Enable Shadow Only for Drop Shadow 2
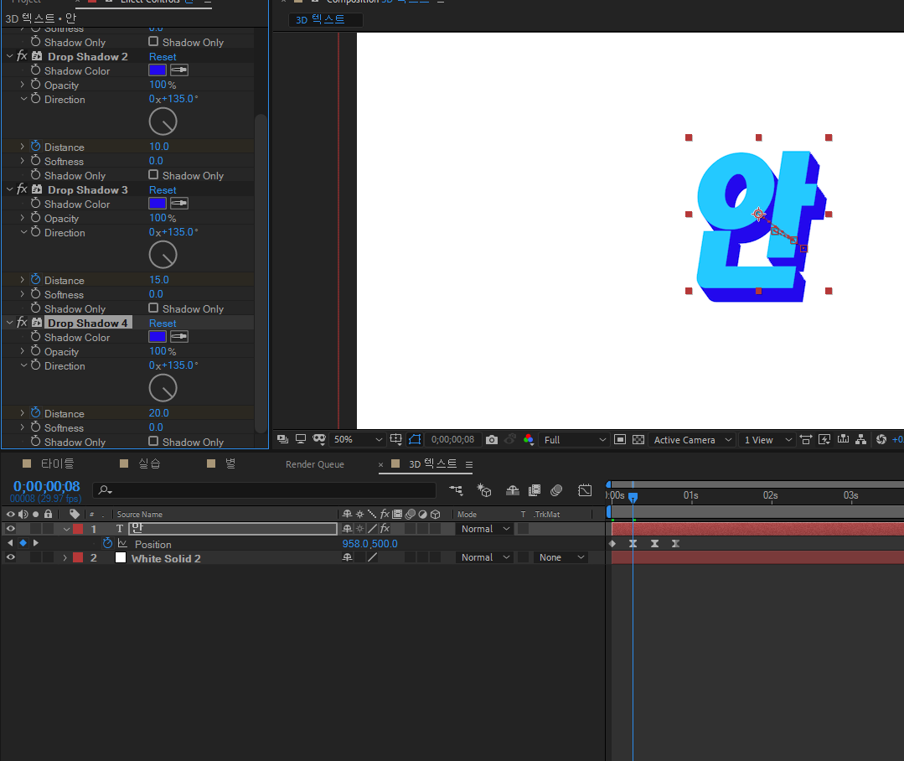 [x=153, y=174]
